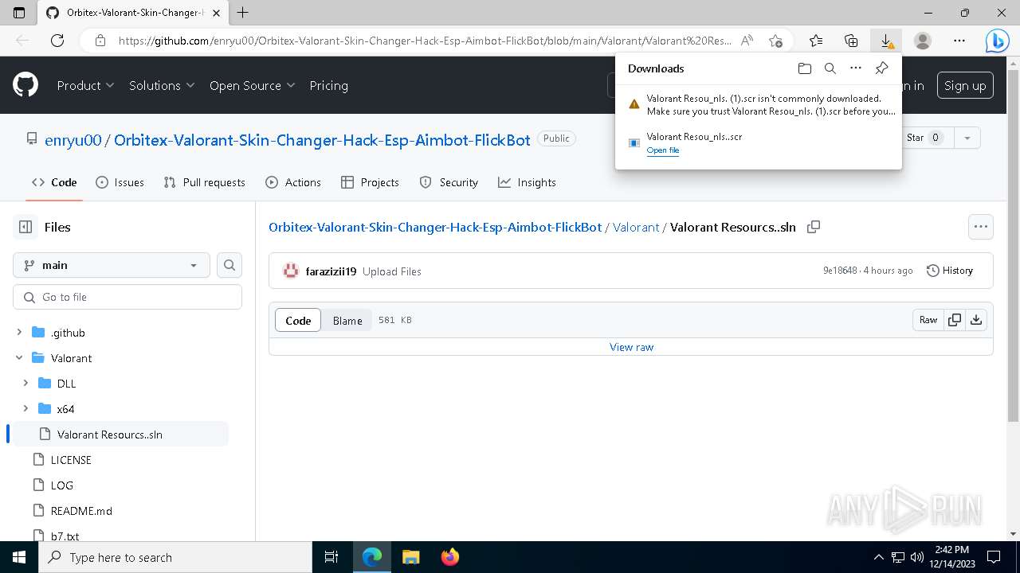Image resolution: width=1020 pixels, height=573 pixels.
Task: Click the Sign up button
Action: (x=965, y=85)
